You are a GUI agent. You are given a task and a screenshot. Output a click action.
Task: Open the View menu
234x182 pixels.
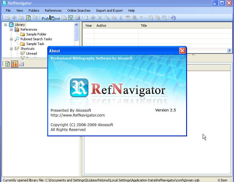click(20, 11)
